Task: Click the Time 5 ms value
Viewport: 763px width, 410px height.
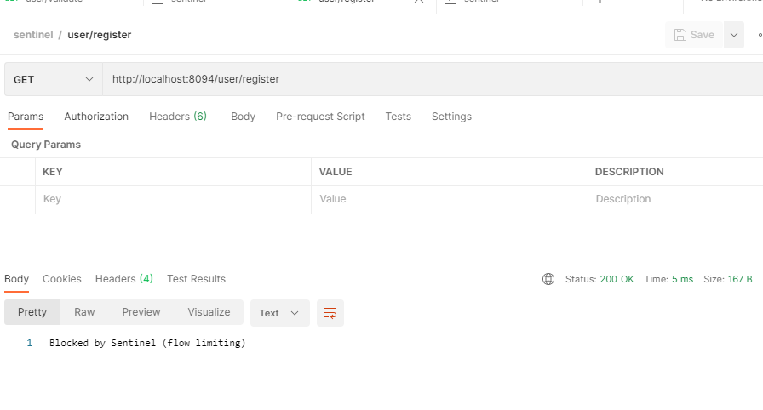Action: pyautogui.click(x=682, y=279)
